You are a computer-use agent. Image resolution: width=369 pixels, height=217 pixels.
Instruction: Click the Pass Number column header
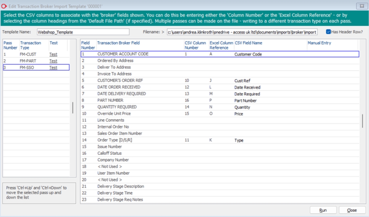tap(11, 45)
